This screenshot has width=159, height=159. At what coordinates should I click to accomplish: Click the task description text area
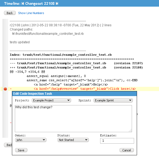point(73,119)
